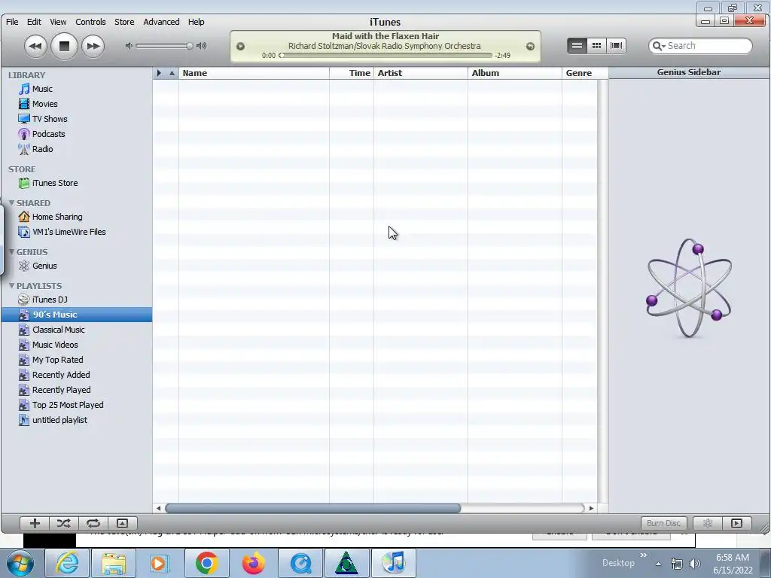Select the Music Videos playlist
This screenshot has width=771, height=578.
[55, 345]
